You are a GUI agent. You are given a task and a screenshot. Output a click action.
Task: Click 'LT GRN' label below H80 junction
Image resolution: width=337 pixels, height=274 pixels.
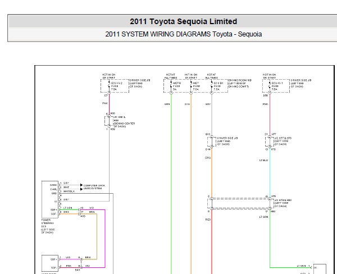(264, 217)
